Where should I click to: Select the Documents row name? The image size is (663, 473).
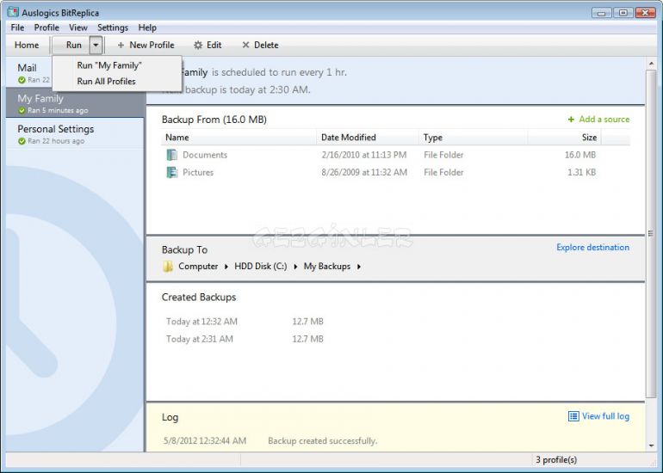205,155
